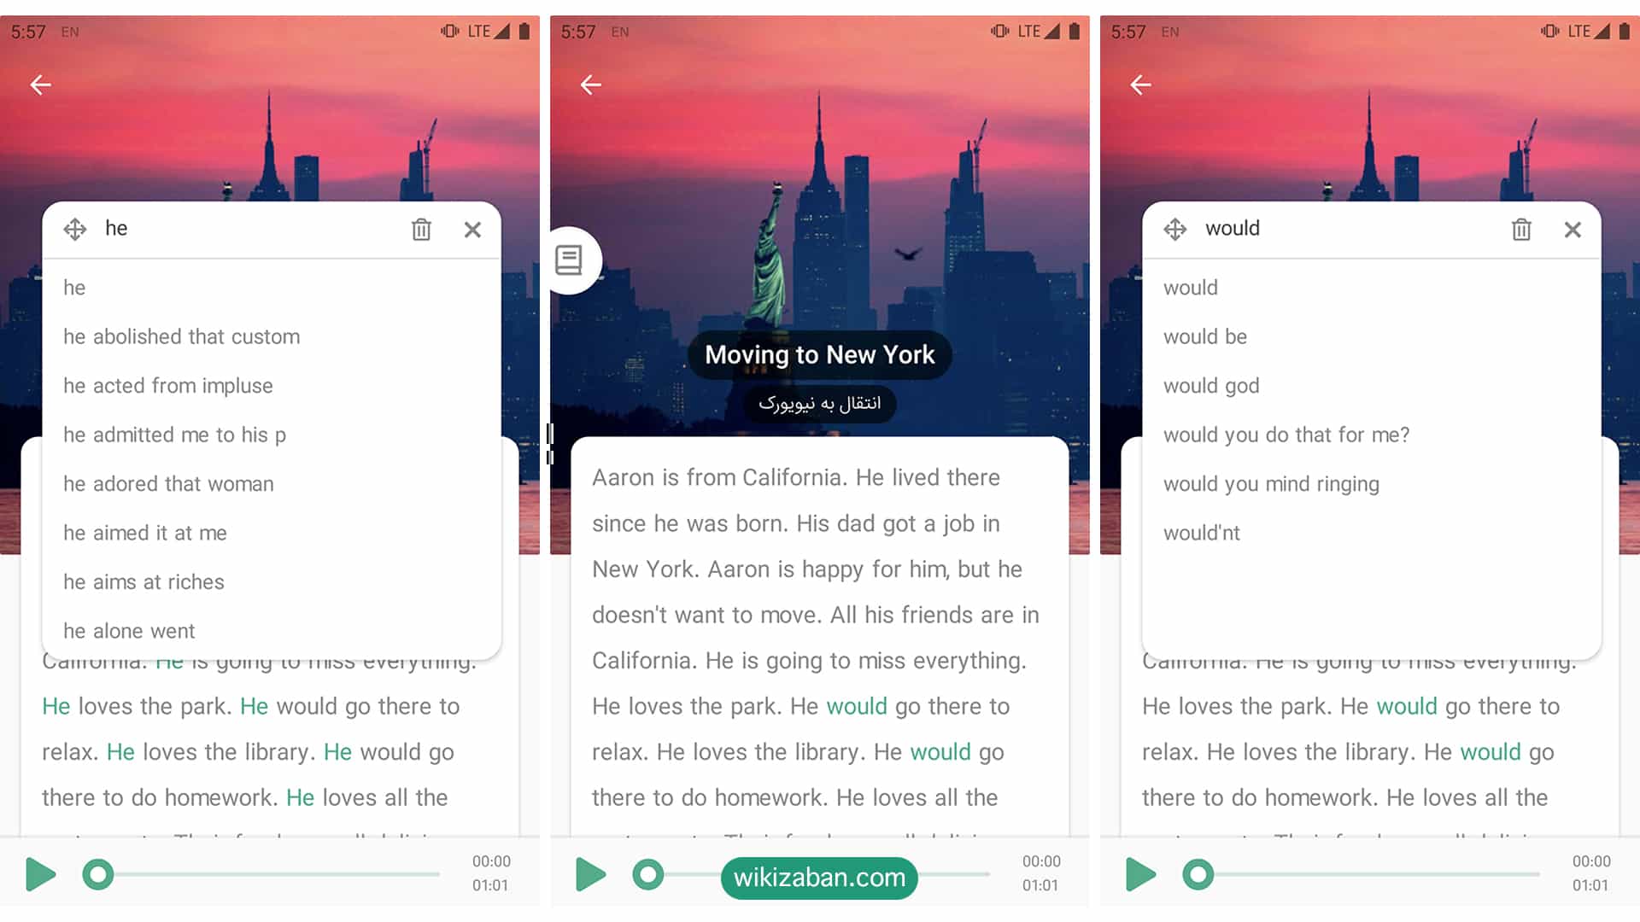Screen dimensions: 1640x922
Task: Click the audio seek dot in right screen
Action: click(1198, 877)
